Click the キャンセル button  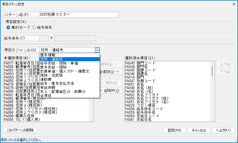coord(199,130)
